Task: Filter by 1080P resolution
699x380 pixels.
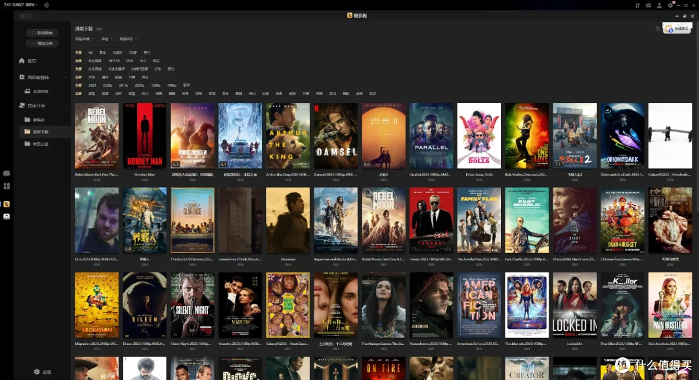Action: click(117, 52)
